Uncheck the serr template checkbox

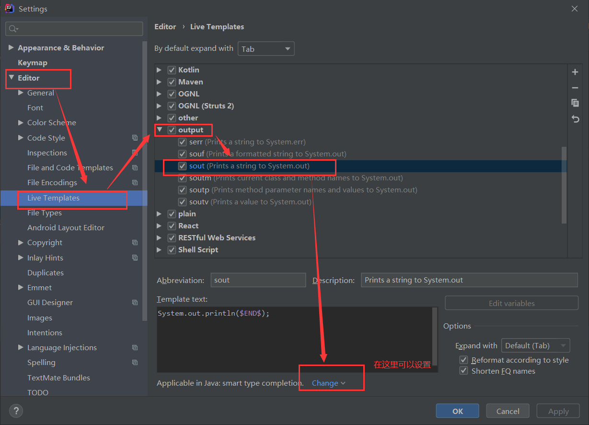click(x=182, y=142)
